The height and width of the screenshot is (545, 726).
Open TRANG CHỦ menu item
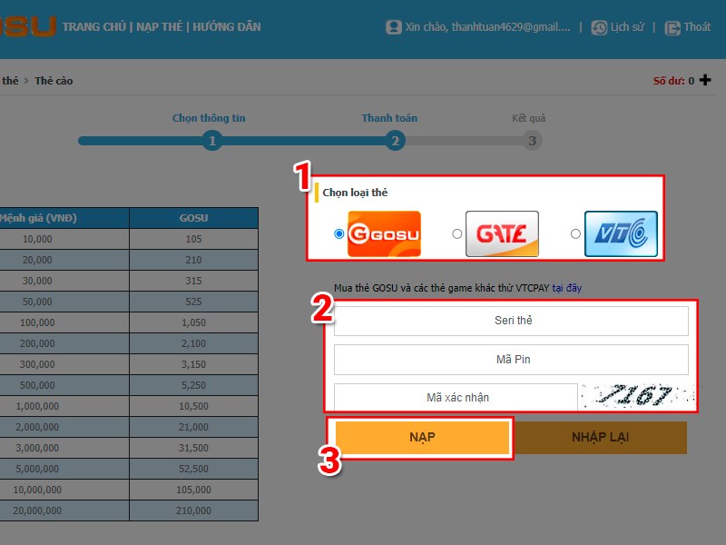[x=94, y=27]
